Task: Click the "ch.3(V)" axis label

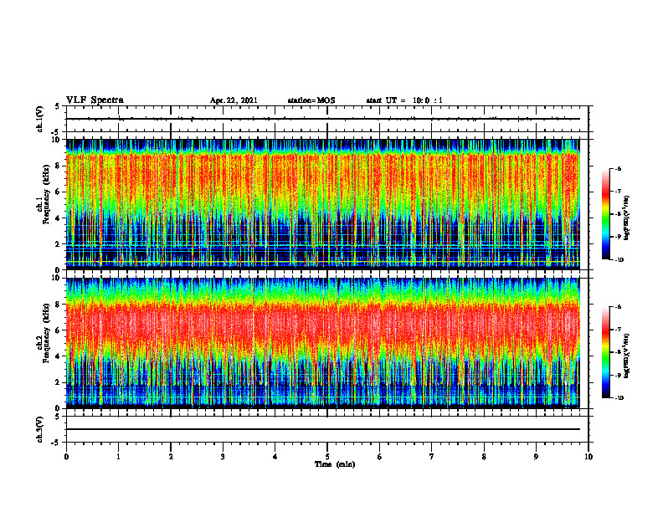Action: [40, 430]
